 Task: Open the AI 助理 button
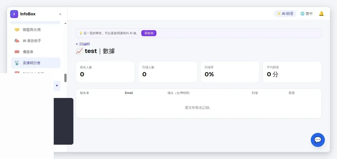pyautogui.click(x=285, y=14)
